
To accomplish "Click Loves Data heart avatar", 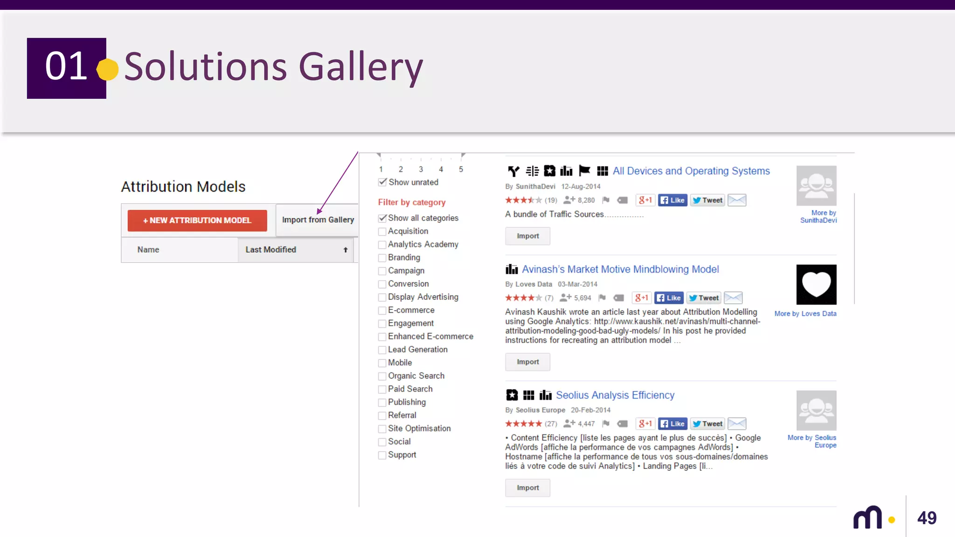I will coord(816,284).
